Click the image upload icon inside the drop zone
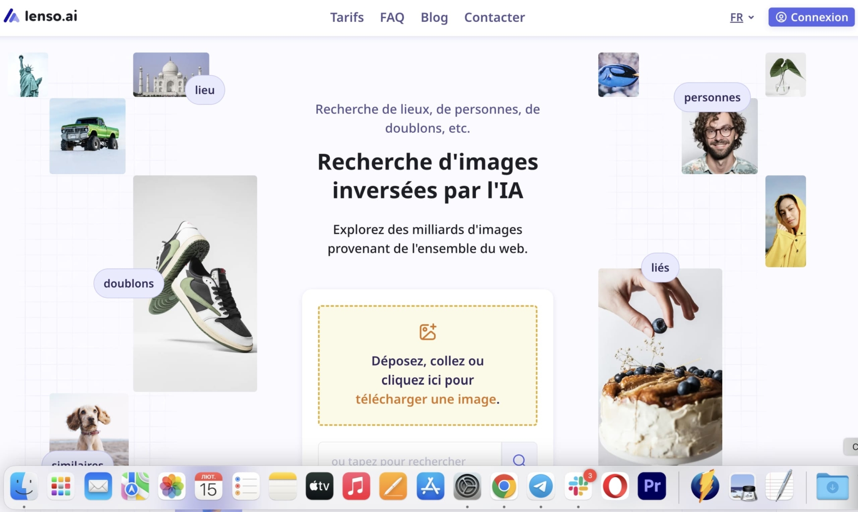This screenshot has height=512, width=858. pos(427,331)
